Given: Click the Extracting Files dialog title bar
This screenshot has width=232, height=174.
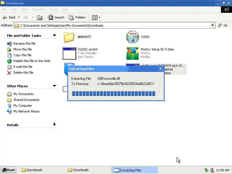Looking at the screenshot, I should coord(113,69).
